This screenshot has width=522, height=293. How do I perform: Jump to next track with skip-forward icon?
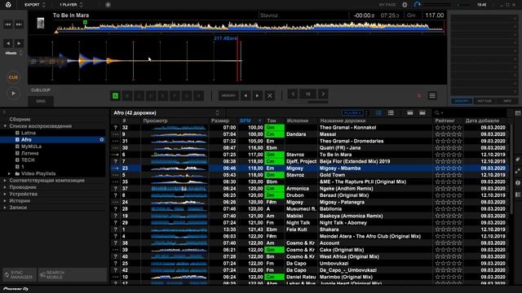click(19, 24)
